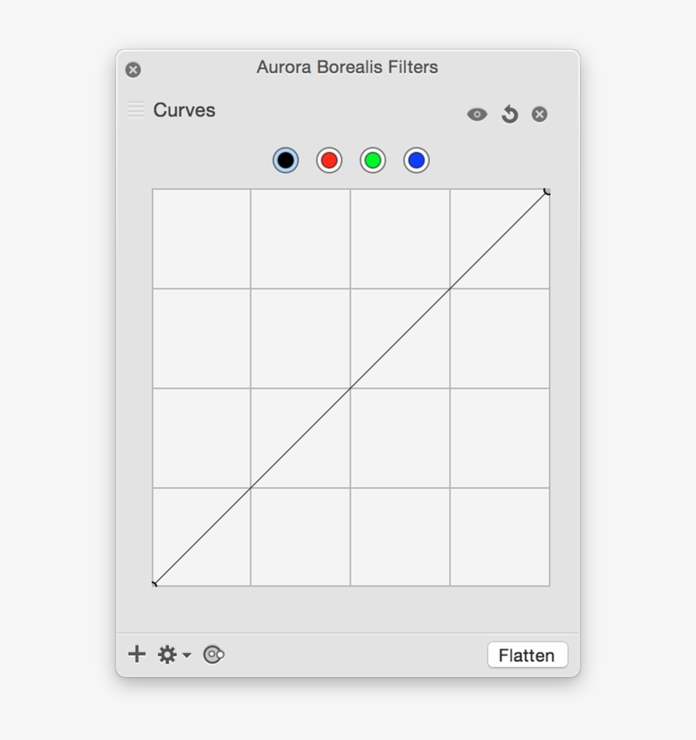Select the composite RGB channel circle
The width and height of the screenshot is (696, 740).
point(285,160)
